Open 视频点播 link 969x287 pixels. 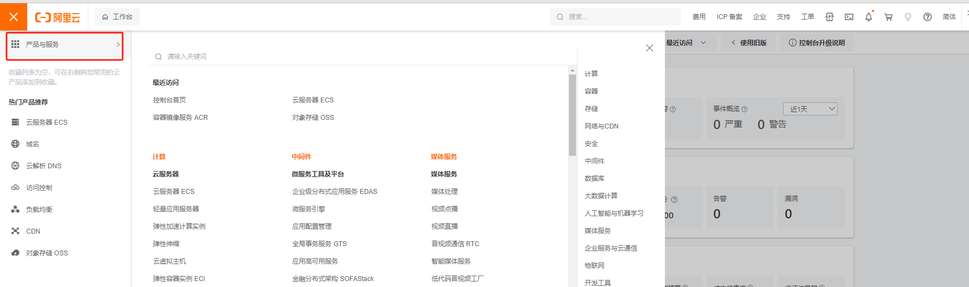coord(444,209)
